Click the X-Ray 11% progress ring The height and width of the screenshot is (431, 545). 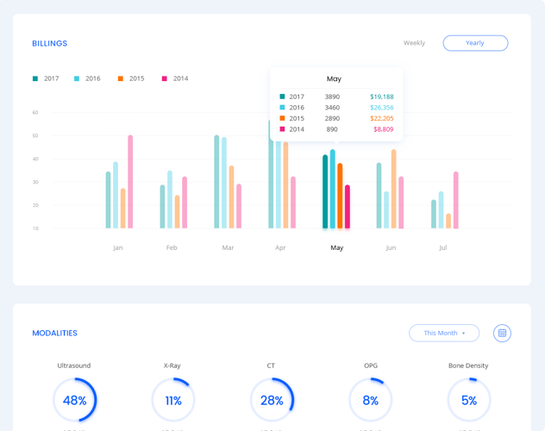pyautogui.click(x=172, y=400)
